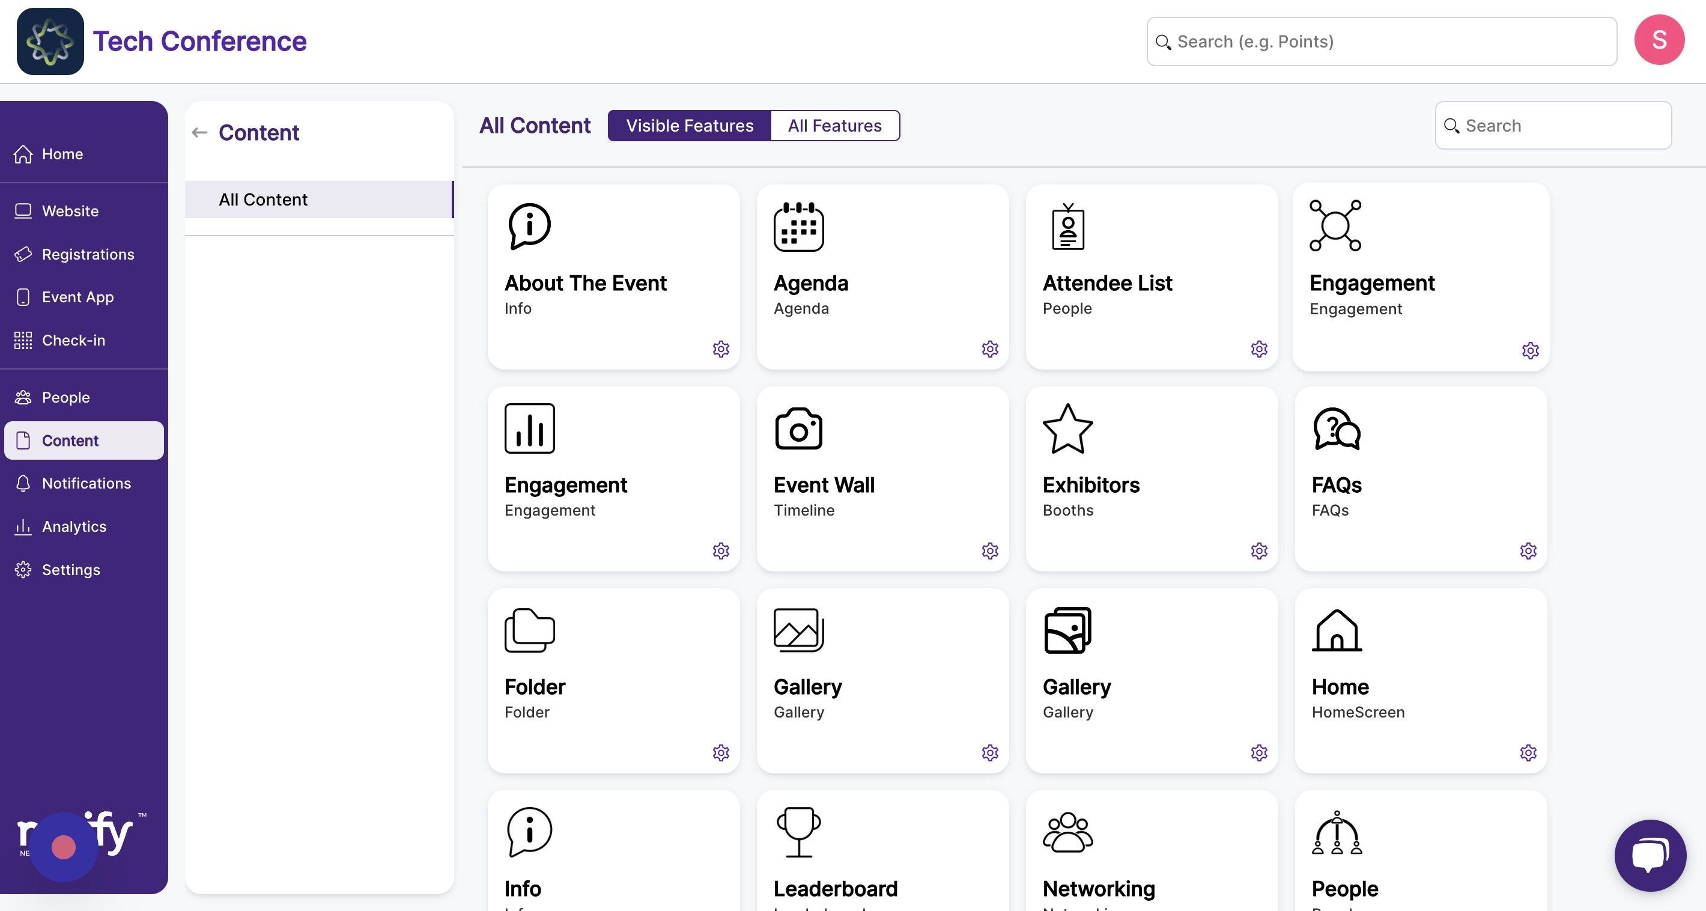The width and height of the screenshot is (1706, 911).
Task: Open Notifications in sidebar
Action: (x=86, y=483)
